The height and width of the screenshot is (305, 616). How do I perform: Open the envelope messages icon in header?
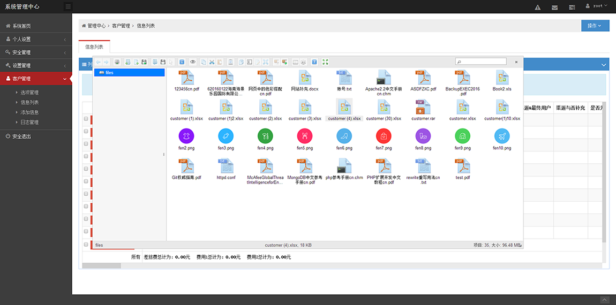tap(554, 7)
